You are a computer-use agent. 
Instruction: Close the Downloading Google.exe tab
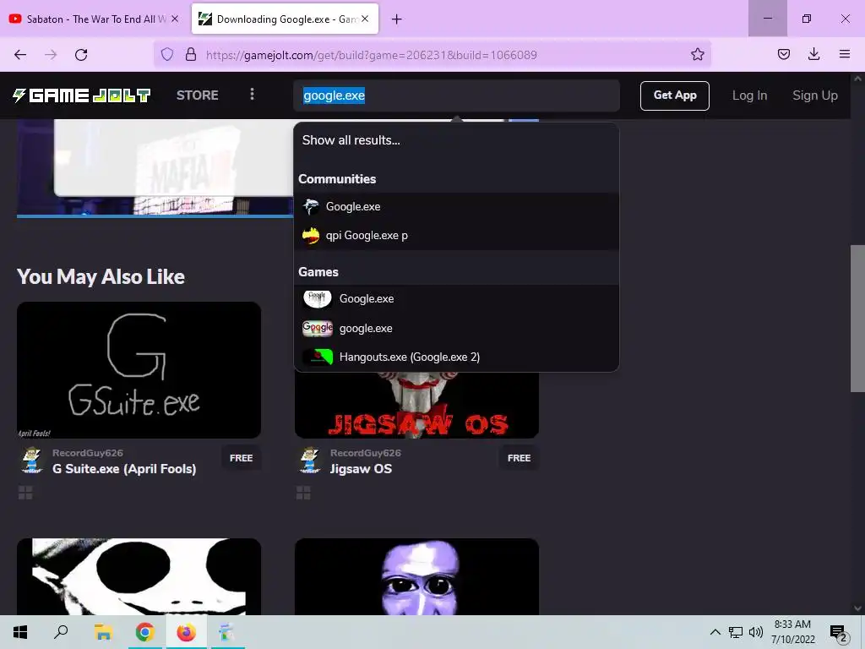pos(365,19)
